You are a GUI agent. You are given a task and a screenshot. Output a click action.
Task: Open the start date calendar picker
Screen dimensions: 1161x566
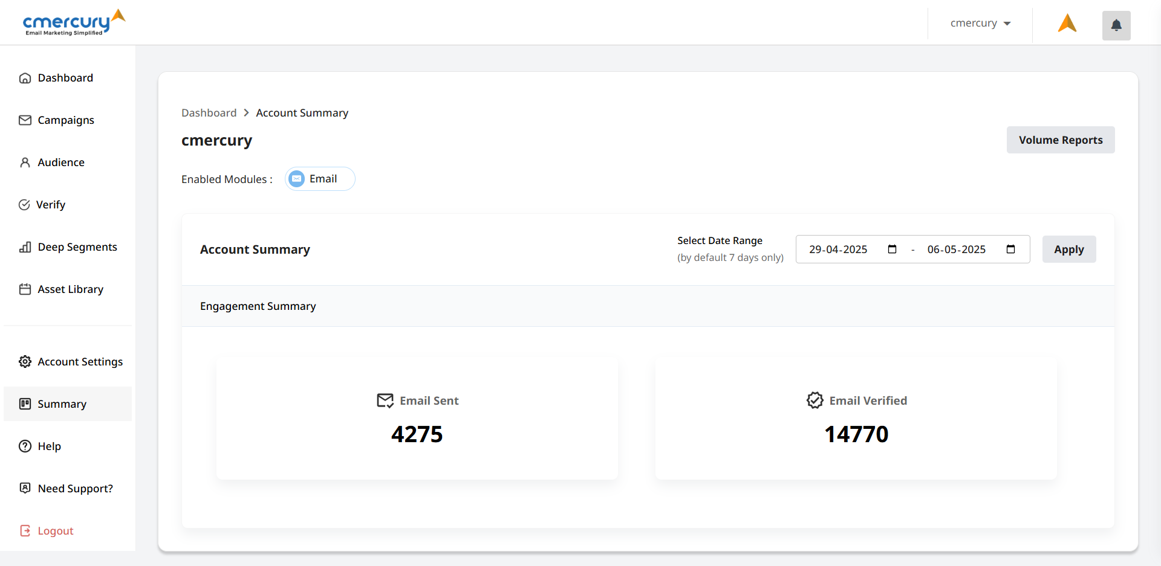892,249
